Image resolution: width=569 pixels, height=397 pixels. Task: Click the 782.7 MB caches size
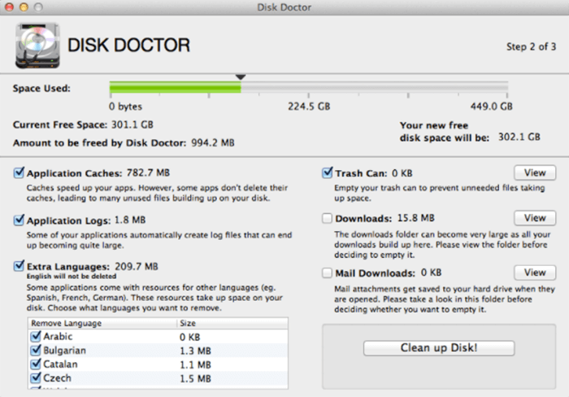(x=148, y=172)
